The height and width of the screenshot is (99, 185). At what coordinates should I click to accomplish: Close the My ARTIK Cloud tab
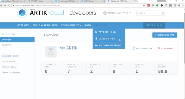pyautogui.click(x=51, y=1)
